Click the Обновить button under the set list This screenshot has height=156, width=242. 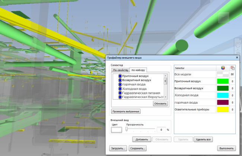160,104
